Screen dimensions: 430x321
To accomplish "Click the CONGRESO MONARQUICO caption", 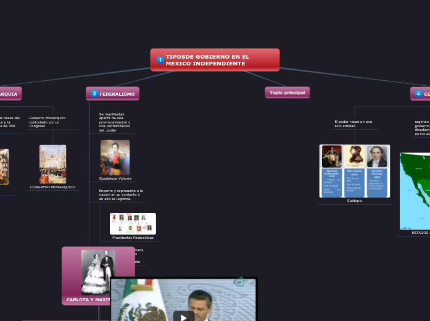I will [x=52, y=187].
